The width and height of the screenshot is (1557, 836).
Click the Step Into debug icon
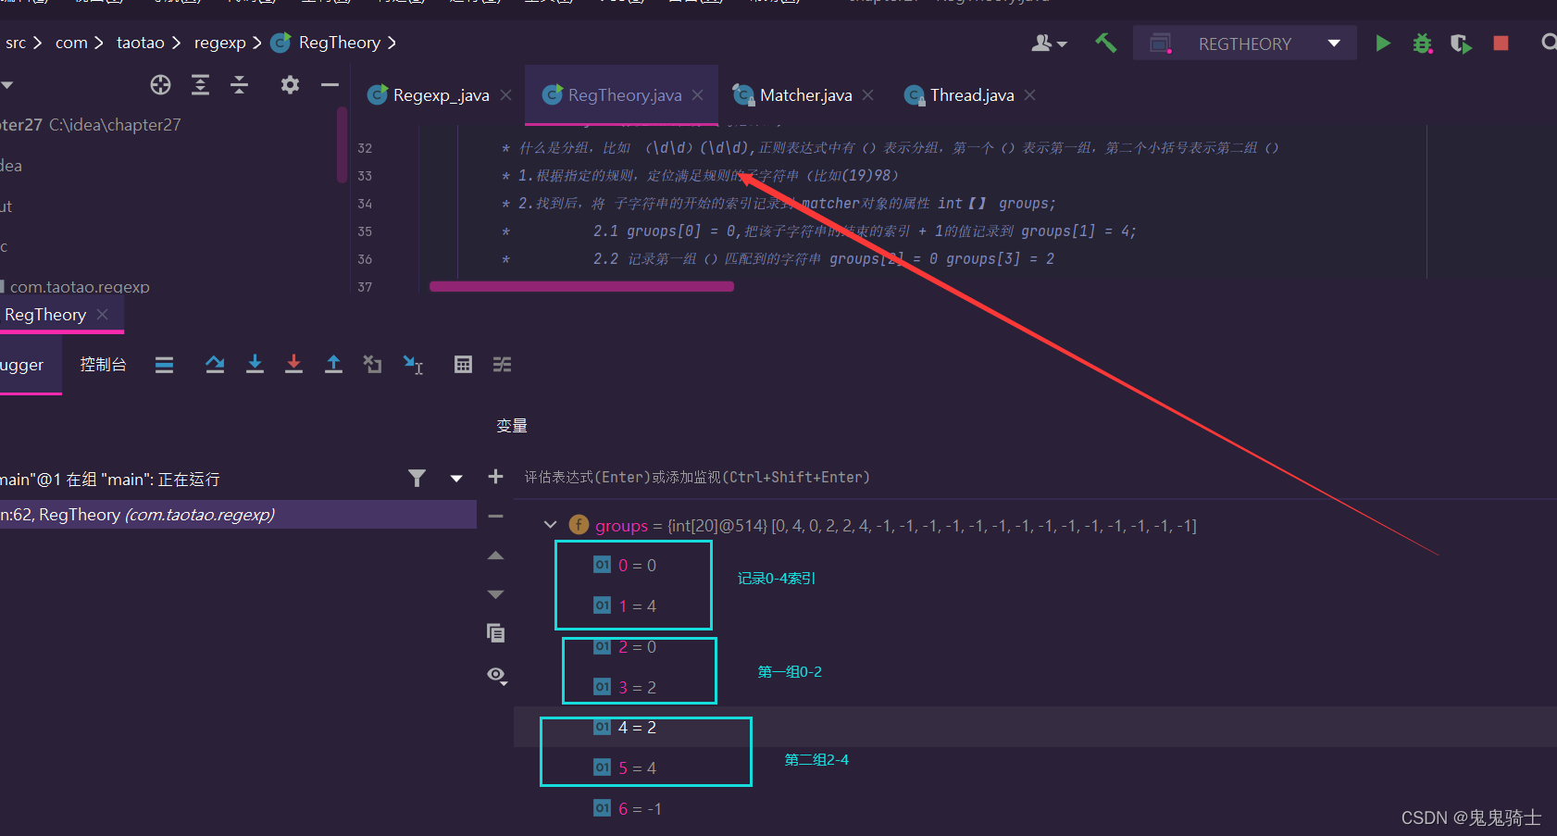255,365
